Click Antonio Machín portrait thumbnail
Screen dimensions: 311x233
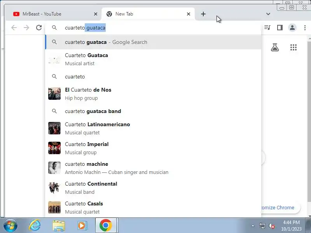click(54, 168)
